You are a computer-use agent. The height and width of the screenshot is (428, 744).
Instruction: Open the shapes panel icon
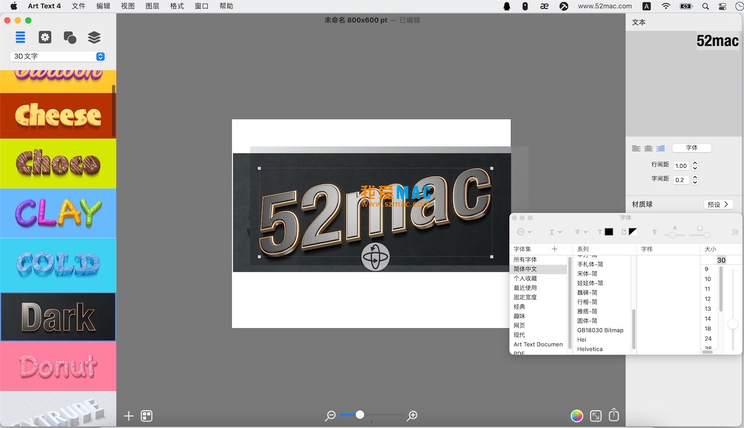[70, 37]
